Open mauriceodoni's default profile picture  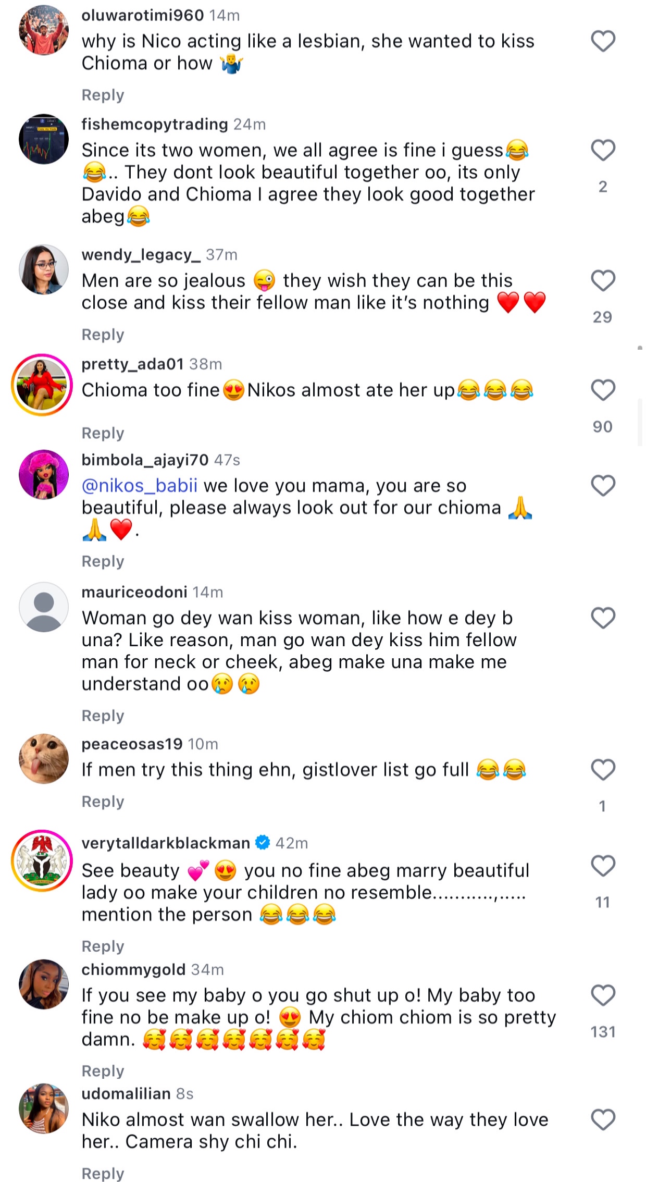pos(44,607)
